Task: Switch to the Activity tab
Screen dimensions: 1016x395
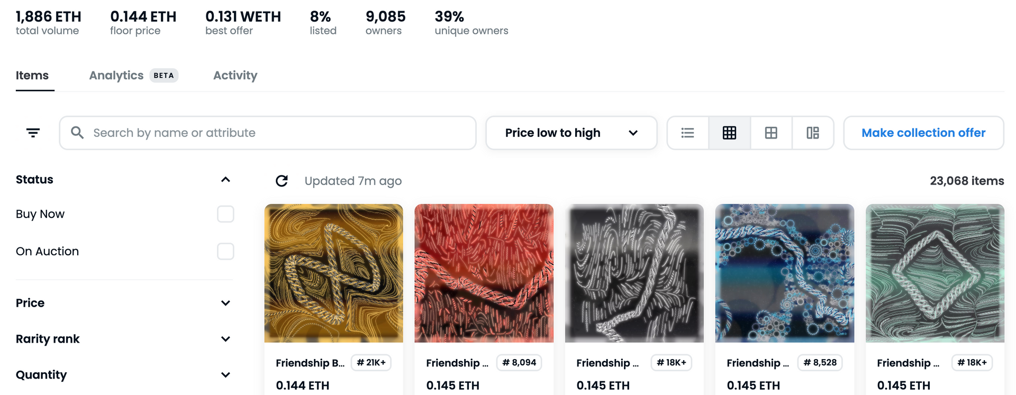Action: pyautogui.click(x=235, y=76)
